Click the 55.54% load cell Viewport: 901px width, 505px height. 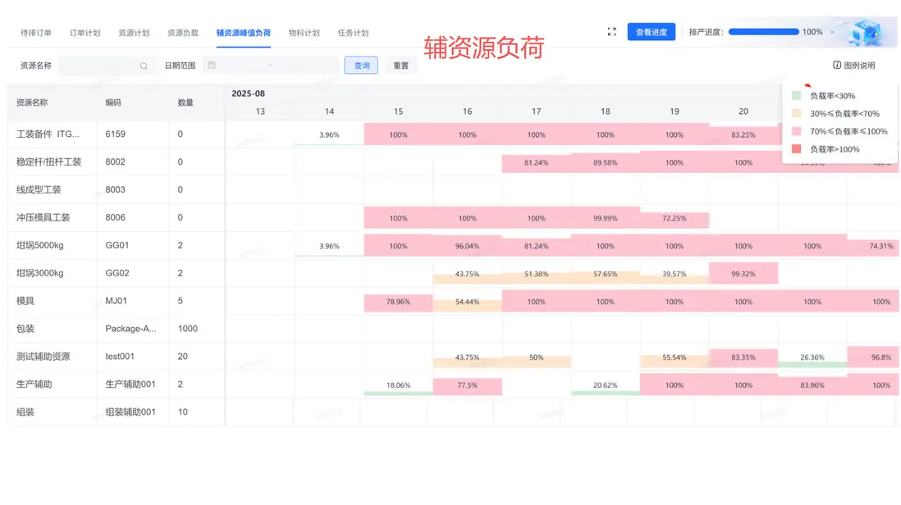point(674,357)
